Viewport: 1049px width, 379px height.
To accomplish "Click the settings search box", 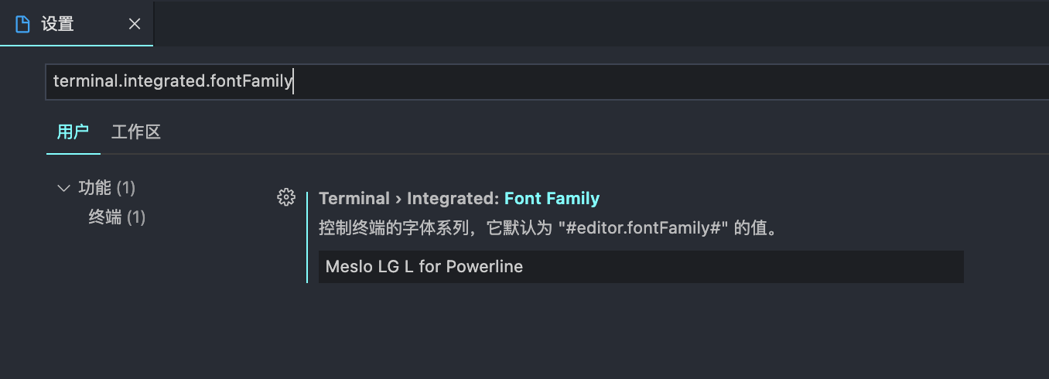I will 542,81.
